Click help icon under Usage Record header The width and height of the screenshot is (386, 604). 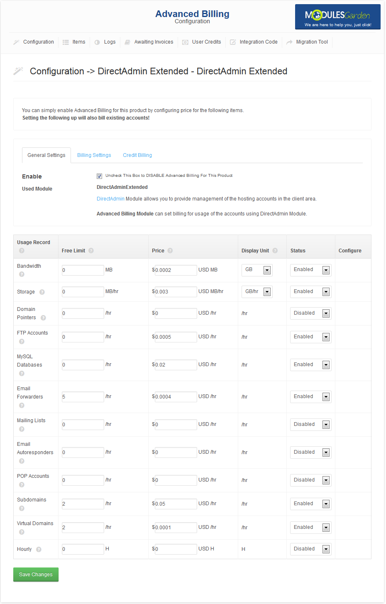tap(22, 250)
